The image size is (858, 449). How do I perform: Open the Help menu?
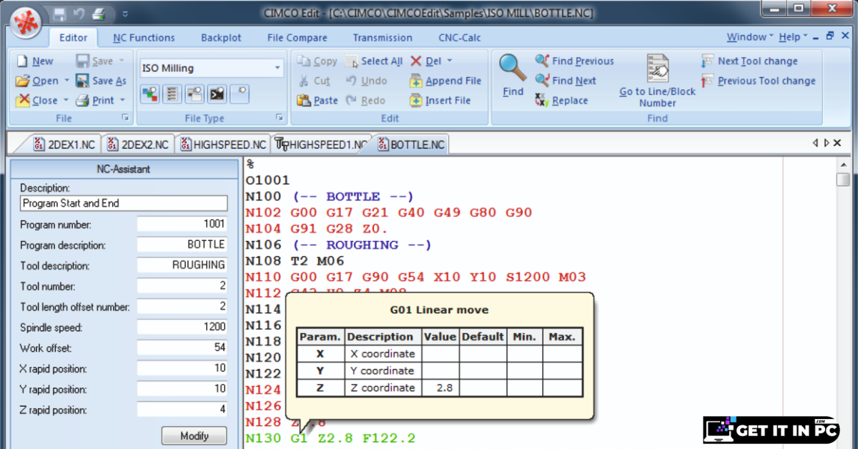pos(793,37)
